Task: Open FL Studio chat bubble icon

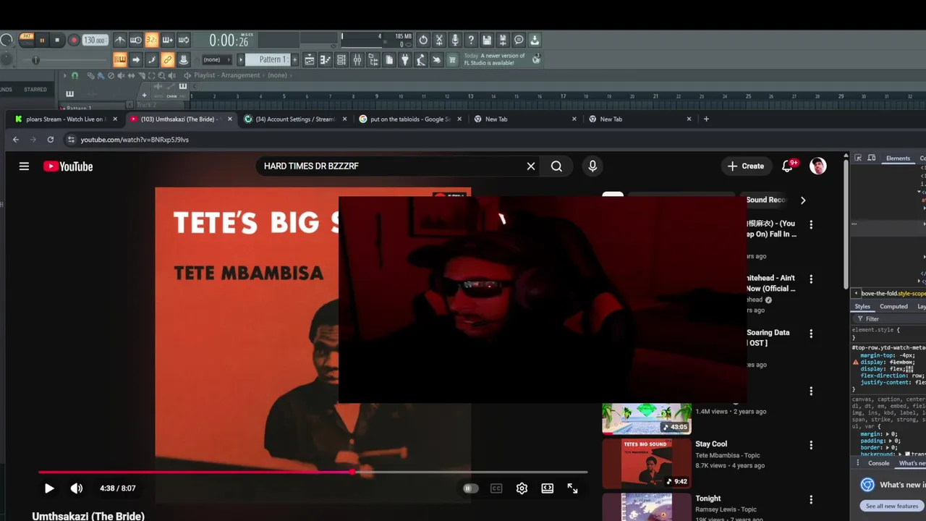Action: click(519, 40)
